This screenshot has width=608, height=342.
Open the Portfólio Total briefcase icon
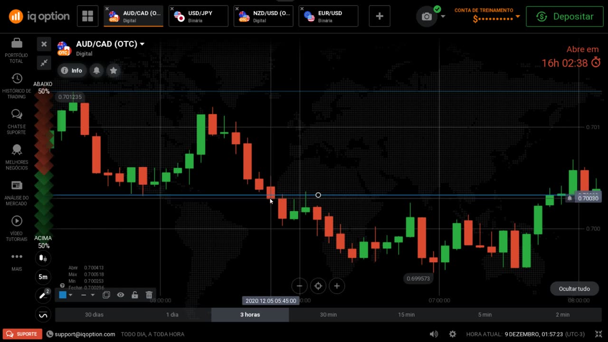point(17,43)
